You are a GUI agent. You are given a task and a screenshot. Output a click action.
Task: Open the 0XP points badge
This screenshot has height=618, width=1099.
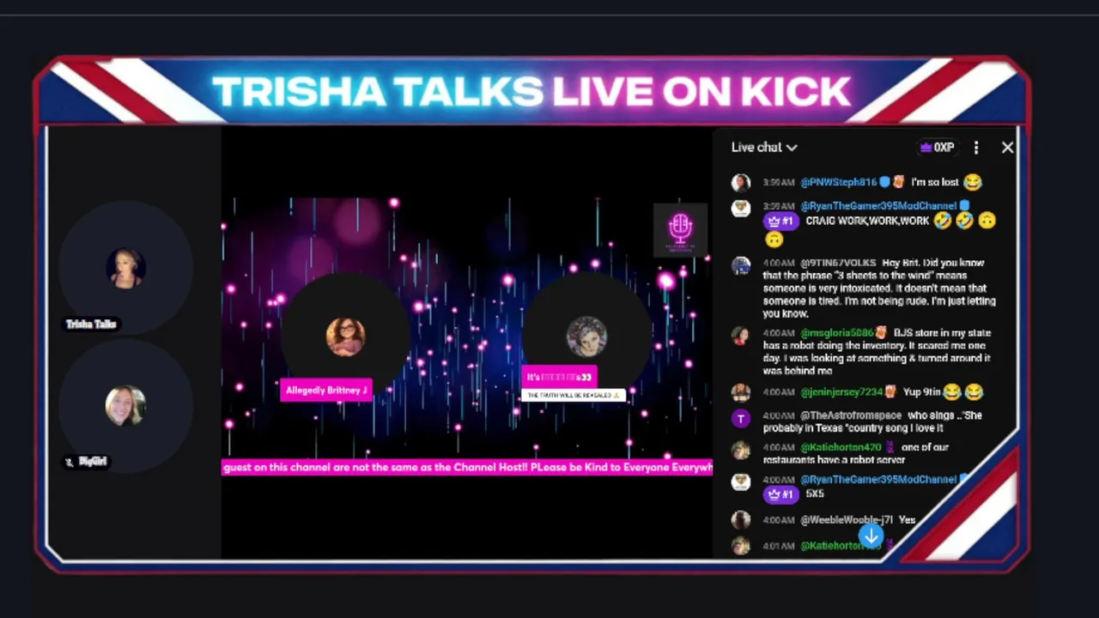(937, 148)
